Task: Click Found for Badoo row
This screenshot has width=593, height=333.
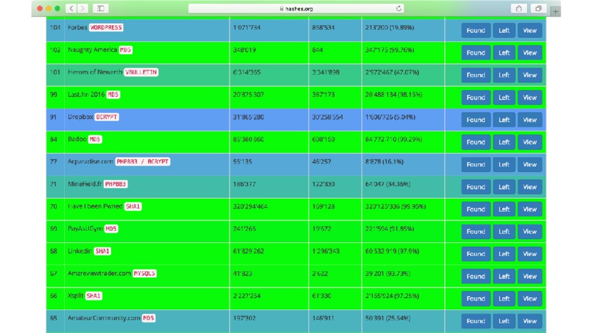Action: 476,142
